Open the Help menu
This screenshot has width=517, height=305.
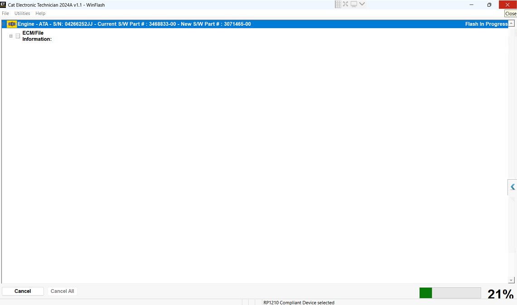click(40, 14)
